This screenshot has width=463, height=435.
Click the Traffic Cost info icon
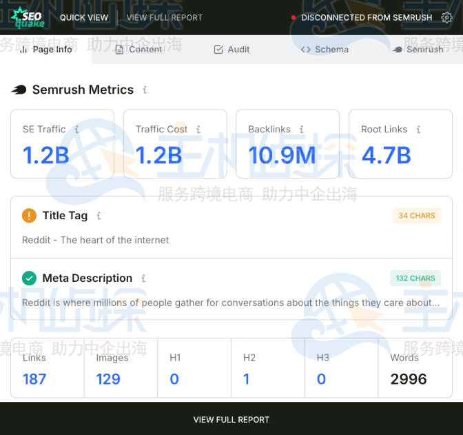click(x=198, y=129)
